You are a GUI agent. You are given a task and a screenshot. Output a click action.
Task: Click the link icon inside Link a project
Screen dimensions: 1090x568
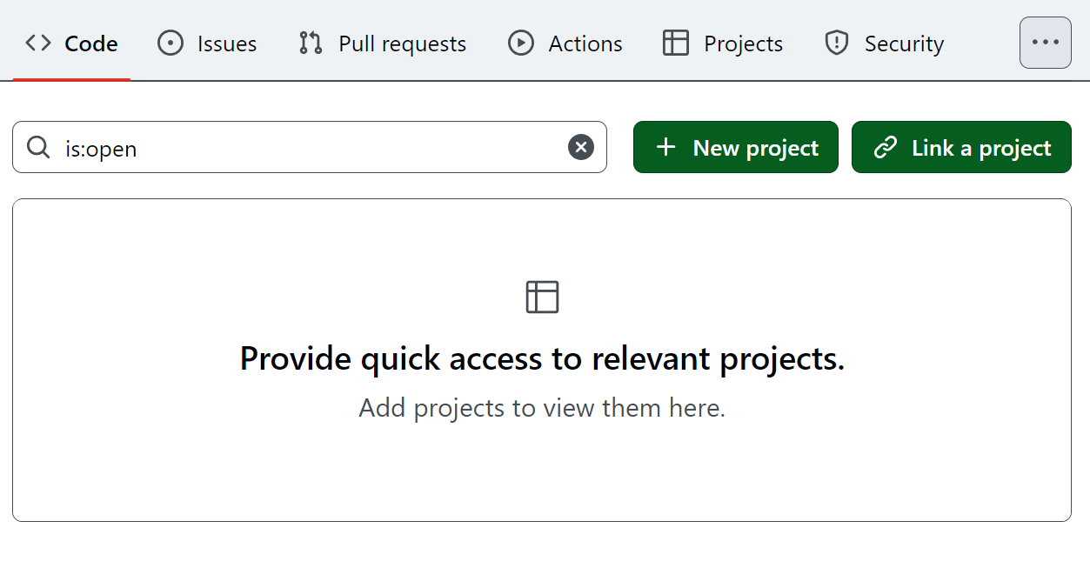pyautogui.click(x=886, y=147)
